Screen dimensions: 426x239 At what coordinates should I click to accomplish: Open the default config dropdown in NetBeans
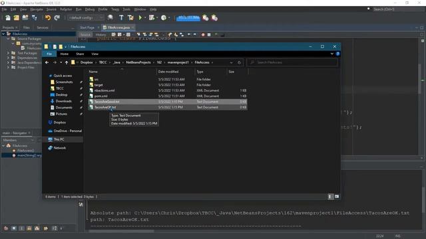coord(86,18)
